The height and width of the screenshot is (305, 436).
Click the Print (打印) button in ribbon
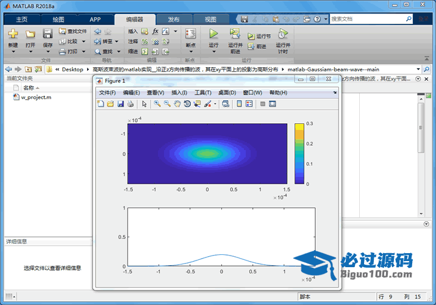click(68, 51)
